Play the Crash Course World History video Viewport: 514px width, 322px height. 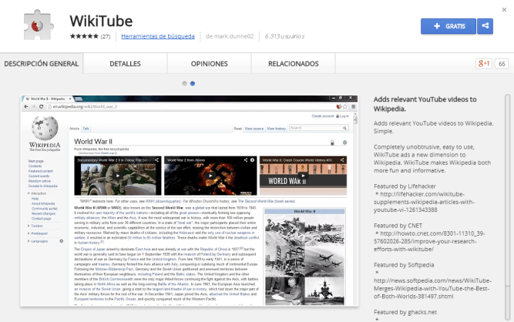coord(303,176)
